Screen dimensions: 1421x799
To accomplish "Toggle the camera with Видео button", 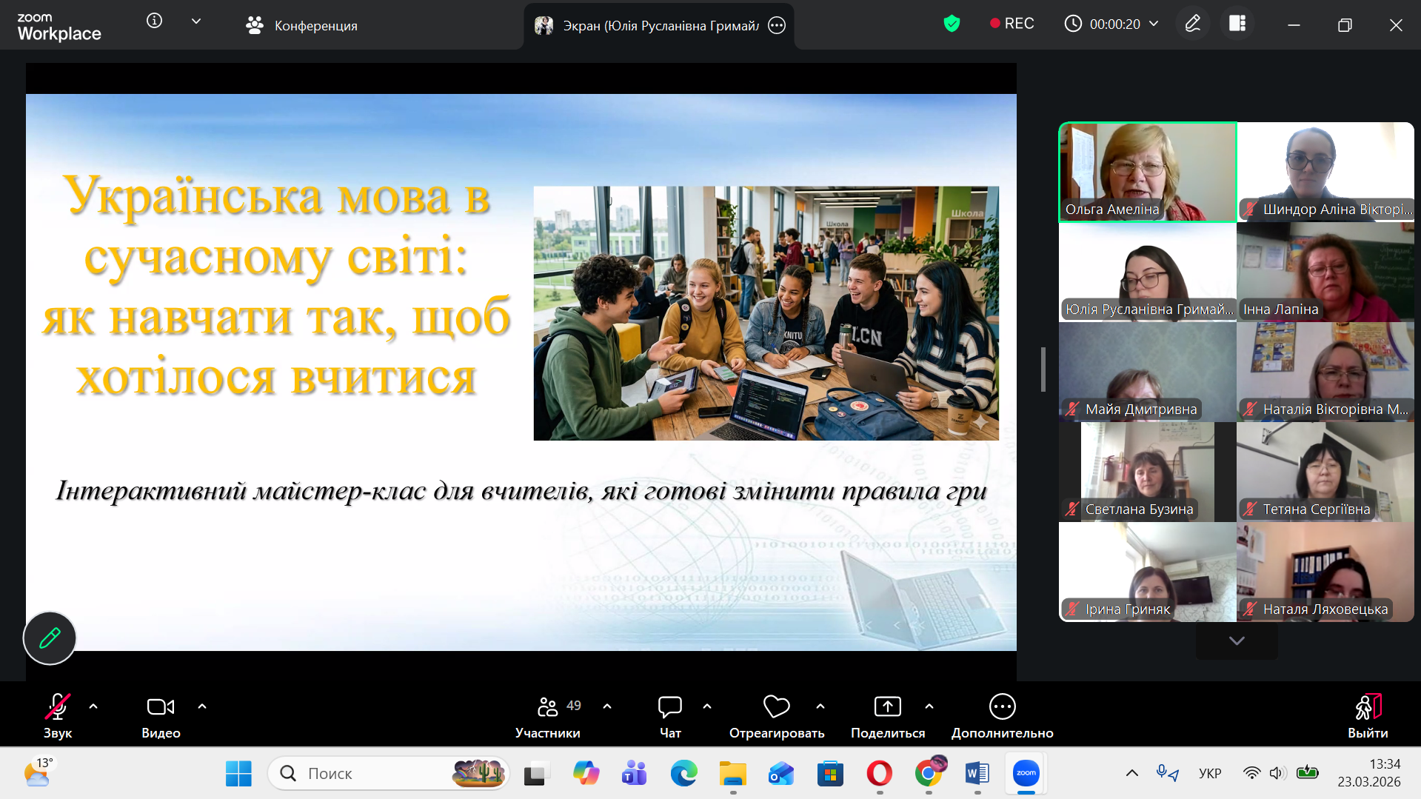I will tap(161, 707).
